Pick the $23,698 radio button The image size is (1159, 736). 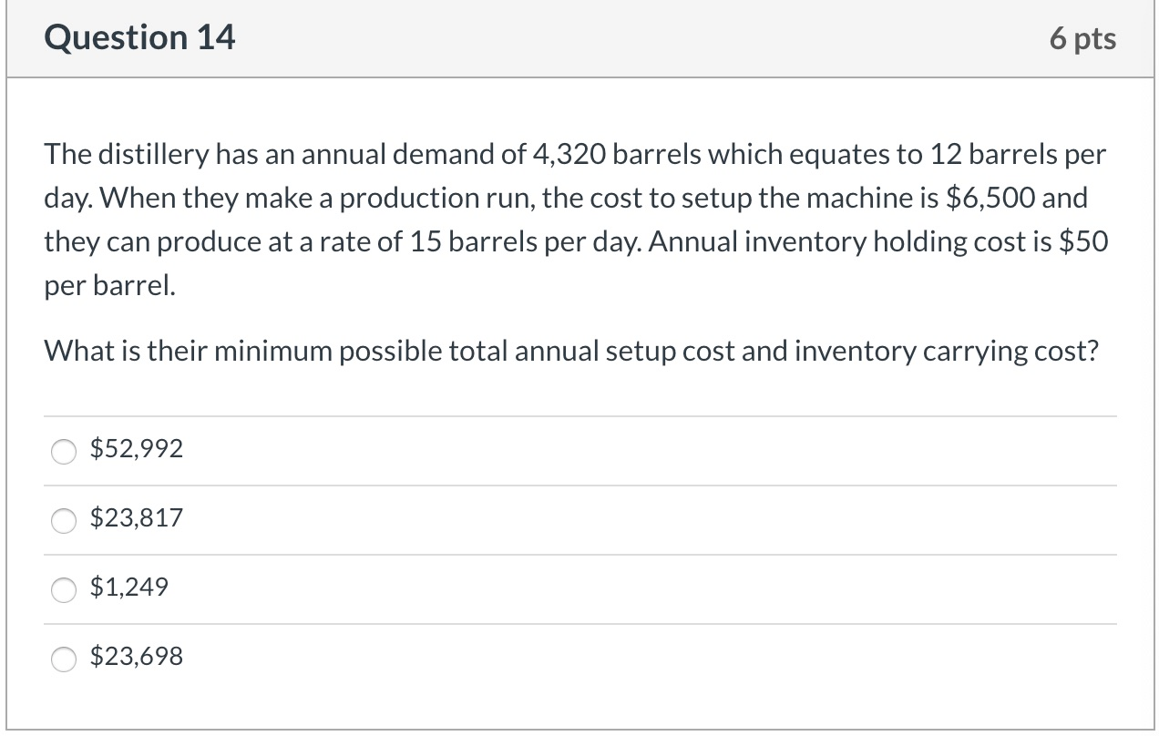click(x=64, y=659)
